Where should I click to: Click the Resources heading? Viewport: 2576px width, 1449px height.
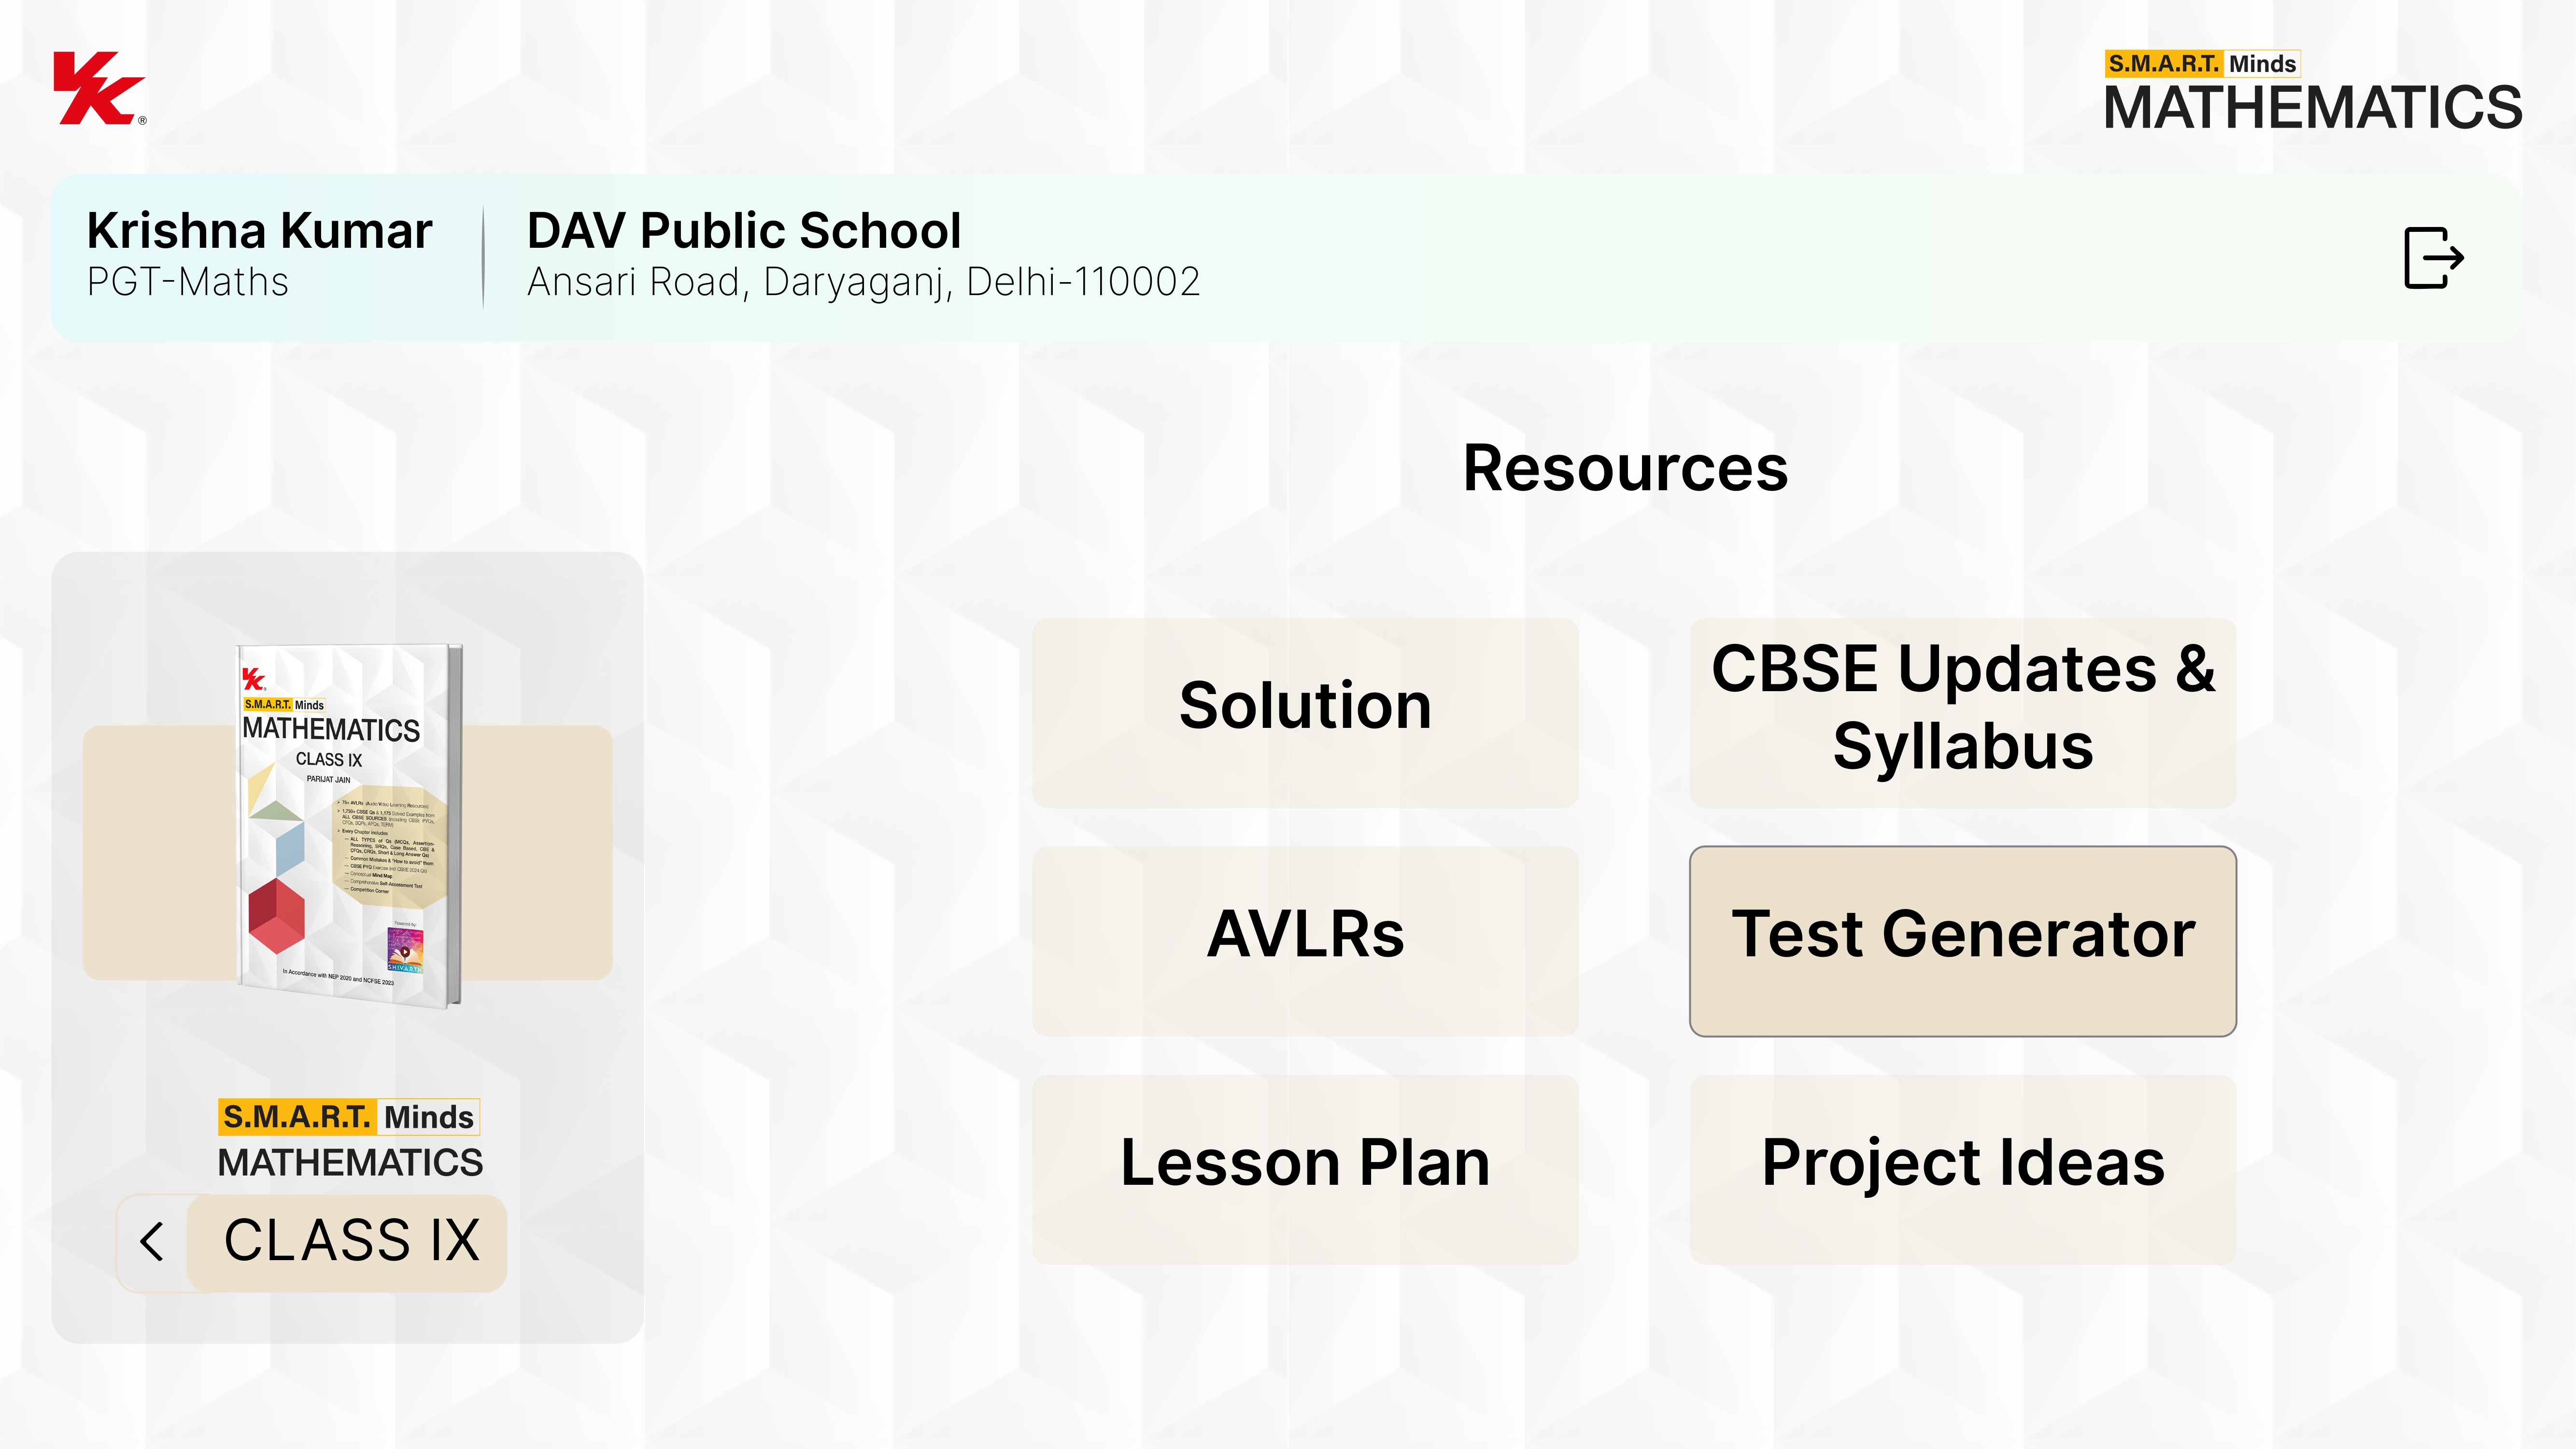click(x=1625, y=468)
